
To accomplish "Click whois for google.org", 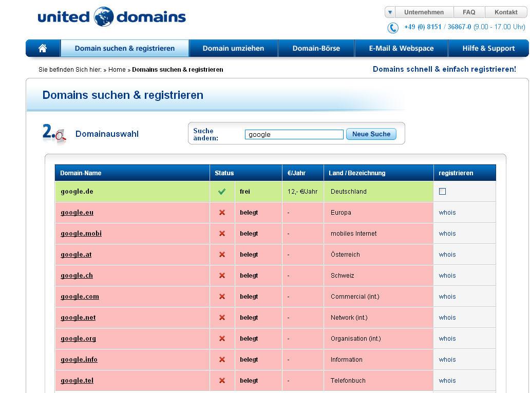I will click(447, 338).
